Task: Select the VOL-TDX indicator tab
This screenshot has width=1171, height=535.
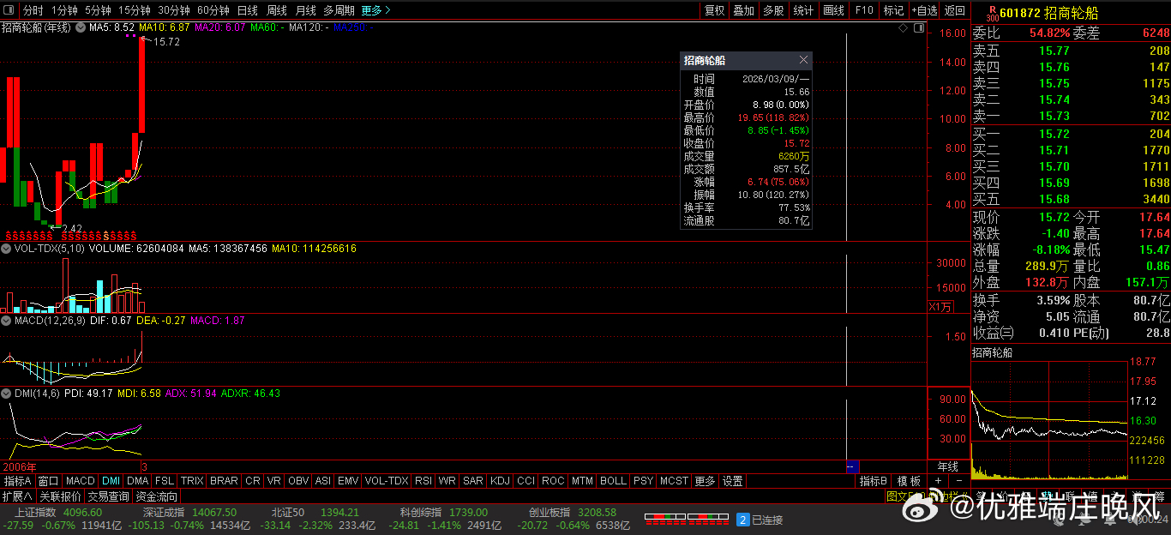Action: 387,481
